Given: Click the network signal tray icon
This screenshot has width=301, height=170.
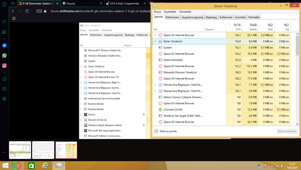Looking at the screenshot, I should (277, 166).
